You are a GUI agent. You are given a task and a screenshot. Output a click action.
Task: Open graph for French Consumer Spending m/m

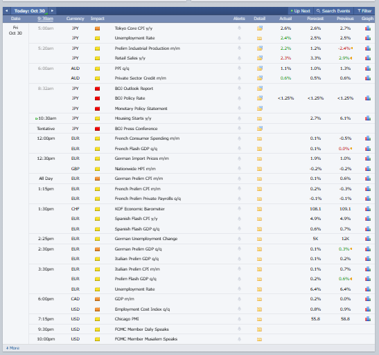click(x=368, y=138)
